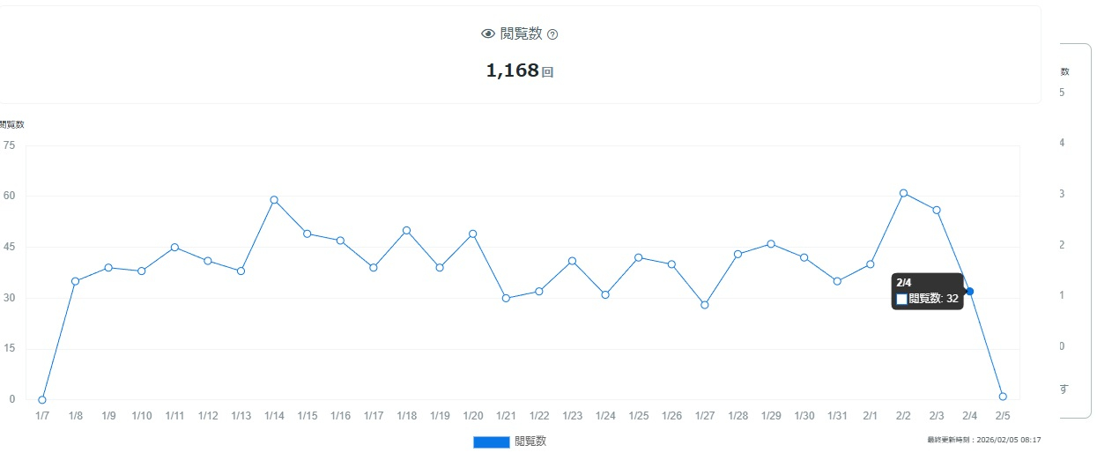The width and height of the screenshot is (1097, 460).
Task: Select the 1/18 data point on the line
Action: [406, 230]
